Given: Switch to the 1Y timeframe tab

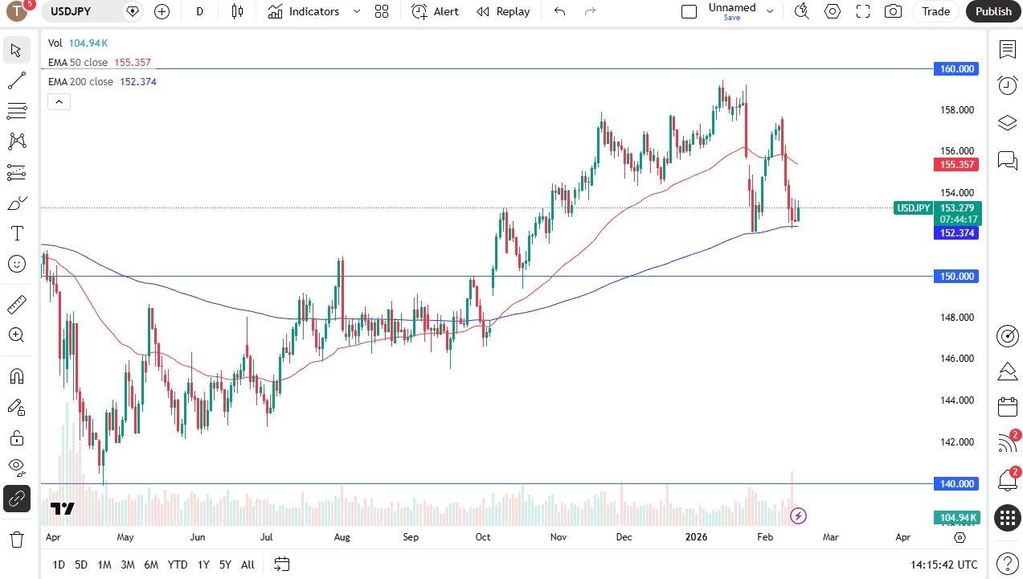Looking at the screenshot, I should coord(203,565).
